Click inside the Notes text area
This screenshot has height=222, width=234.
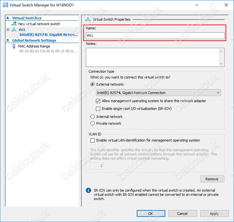pos(153,57)
